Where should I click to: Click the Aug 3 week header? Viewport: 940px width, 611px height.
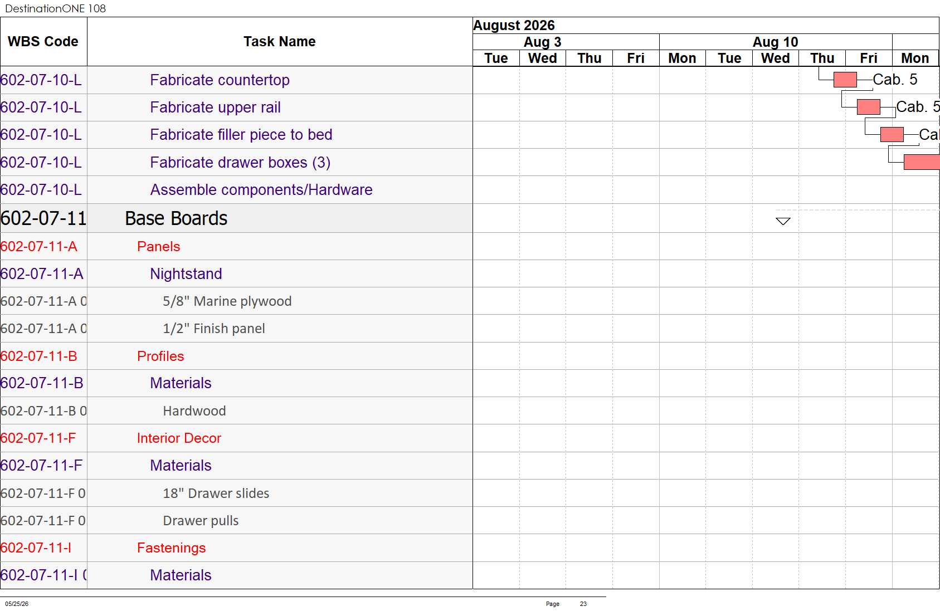click(566, 42)
